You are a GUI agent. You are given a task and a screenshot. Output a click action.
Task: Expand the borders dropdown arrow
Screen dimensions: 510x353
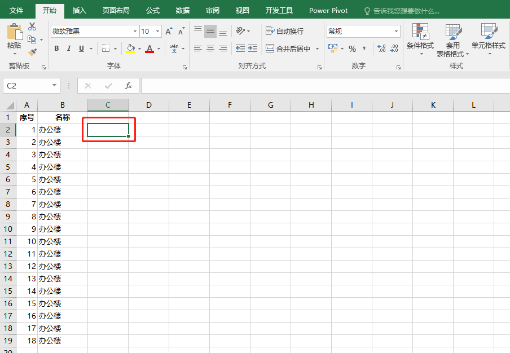(115, 48)
